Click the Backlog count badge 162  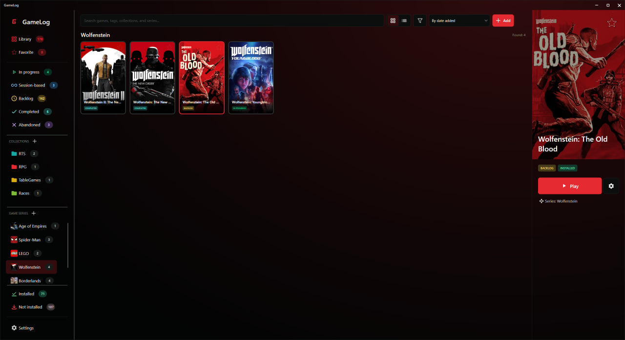pos(42,98)
